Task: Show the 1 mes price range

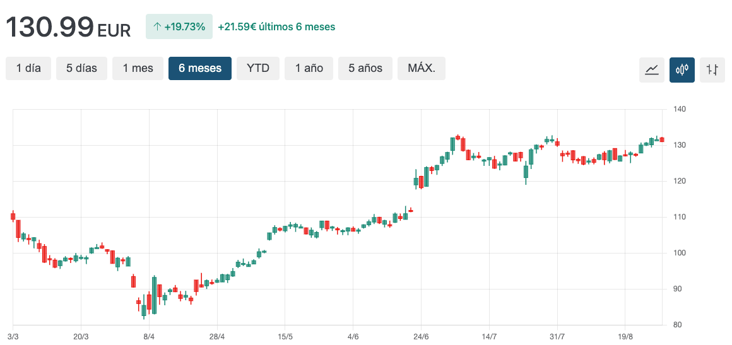Action: 138,69
